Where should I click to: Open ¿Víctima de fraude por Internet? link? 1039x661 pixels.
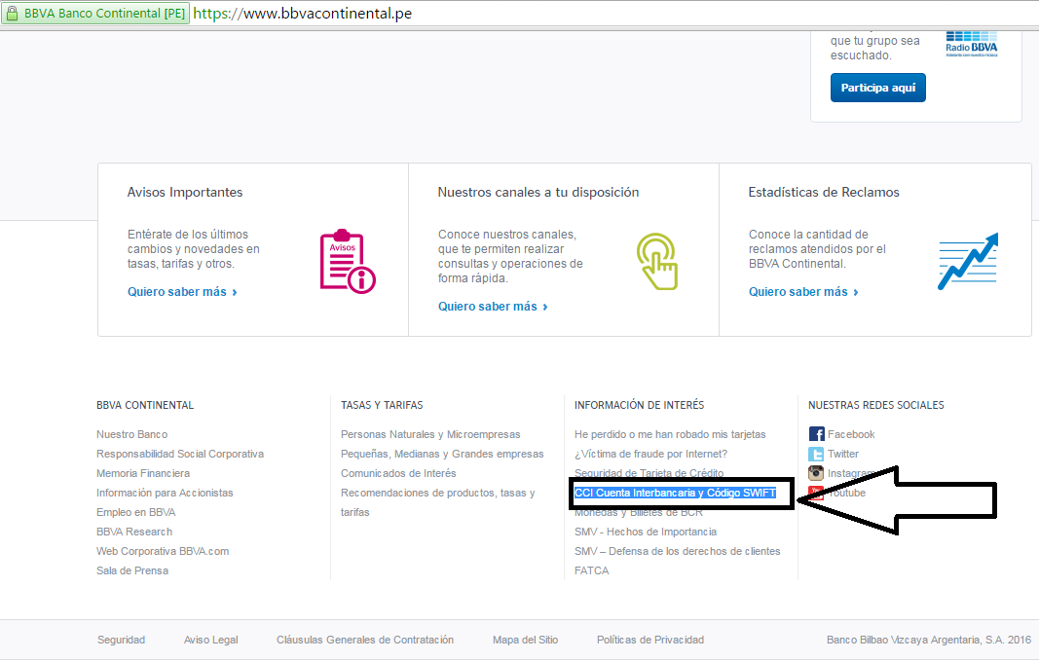tap(650, 454)
